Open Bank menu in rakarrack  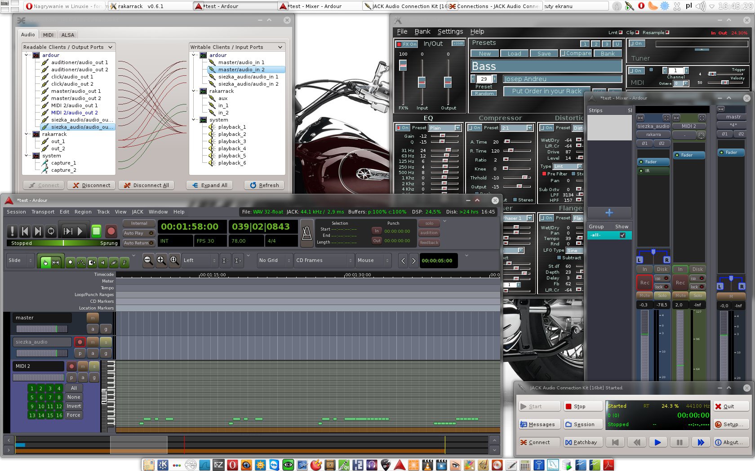[422, 31]
